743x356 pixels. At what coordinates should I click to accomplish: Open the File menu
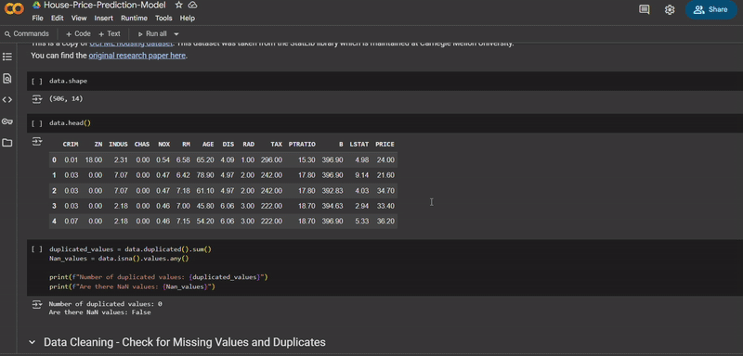(x=37, y=18)
